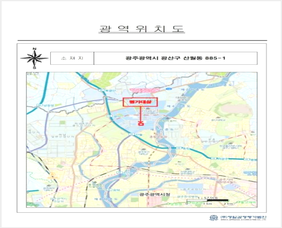Click the compass rose north indicator
The height and width of the screenshot is (228, 282).
click(x=35, y=49)
